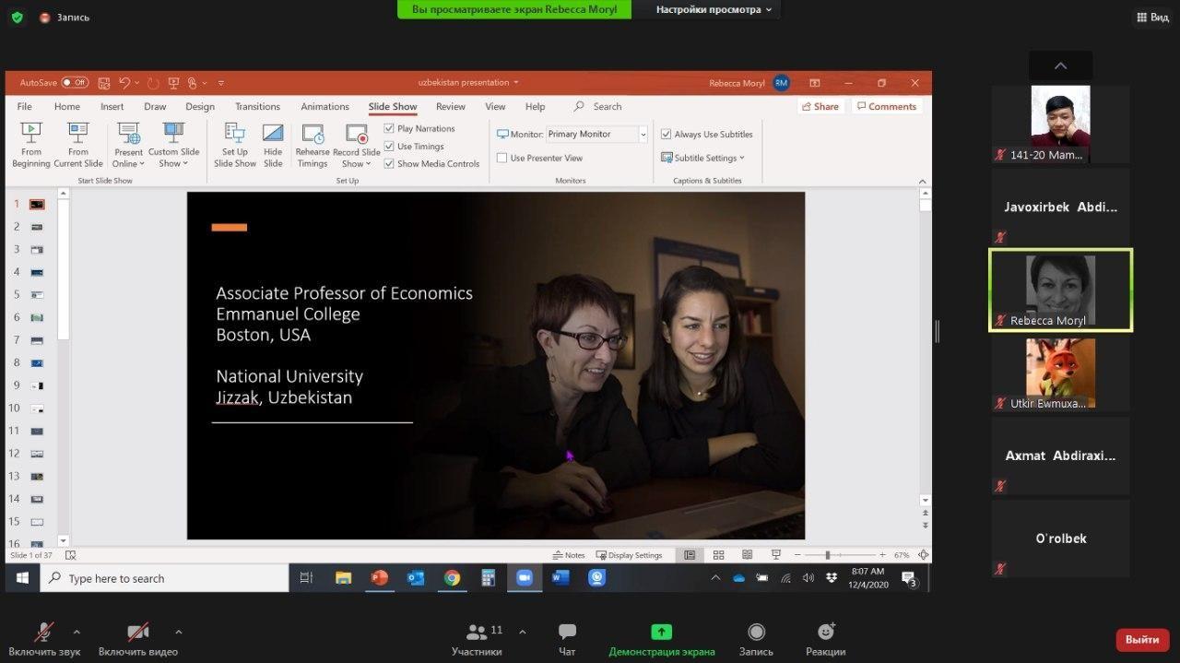Switch to the Animations ribbon tab
The image size is (1180, 663).
(x=324, y=107)
